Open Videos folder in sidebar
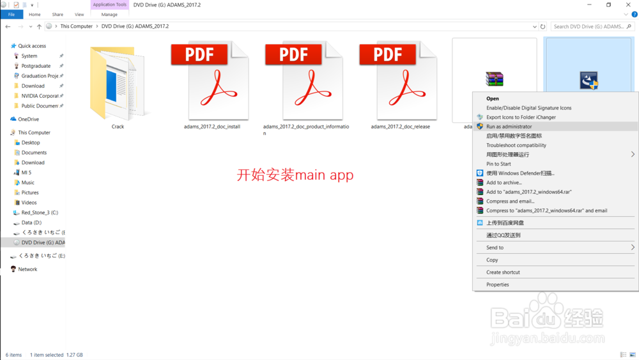639x360 pixels. 29,203
